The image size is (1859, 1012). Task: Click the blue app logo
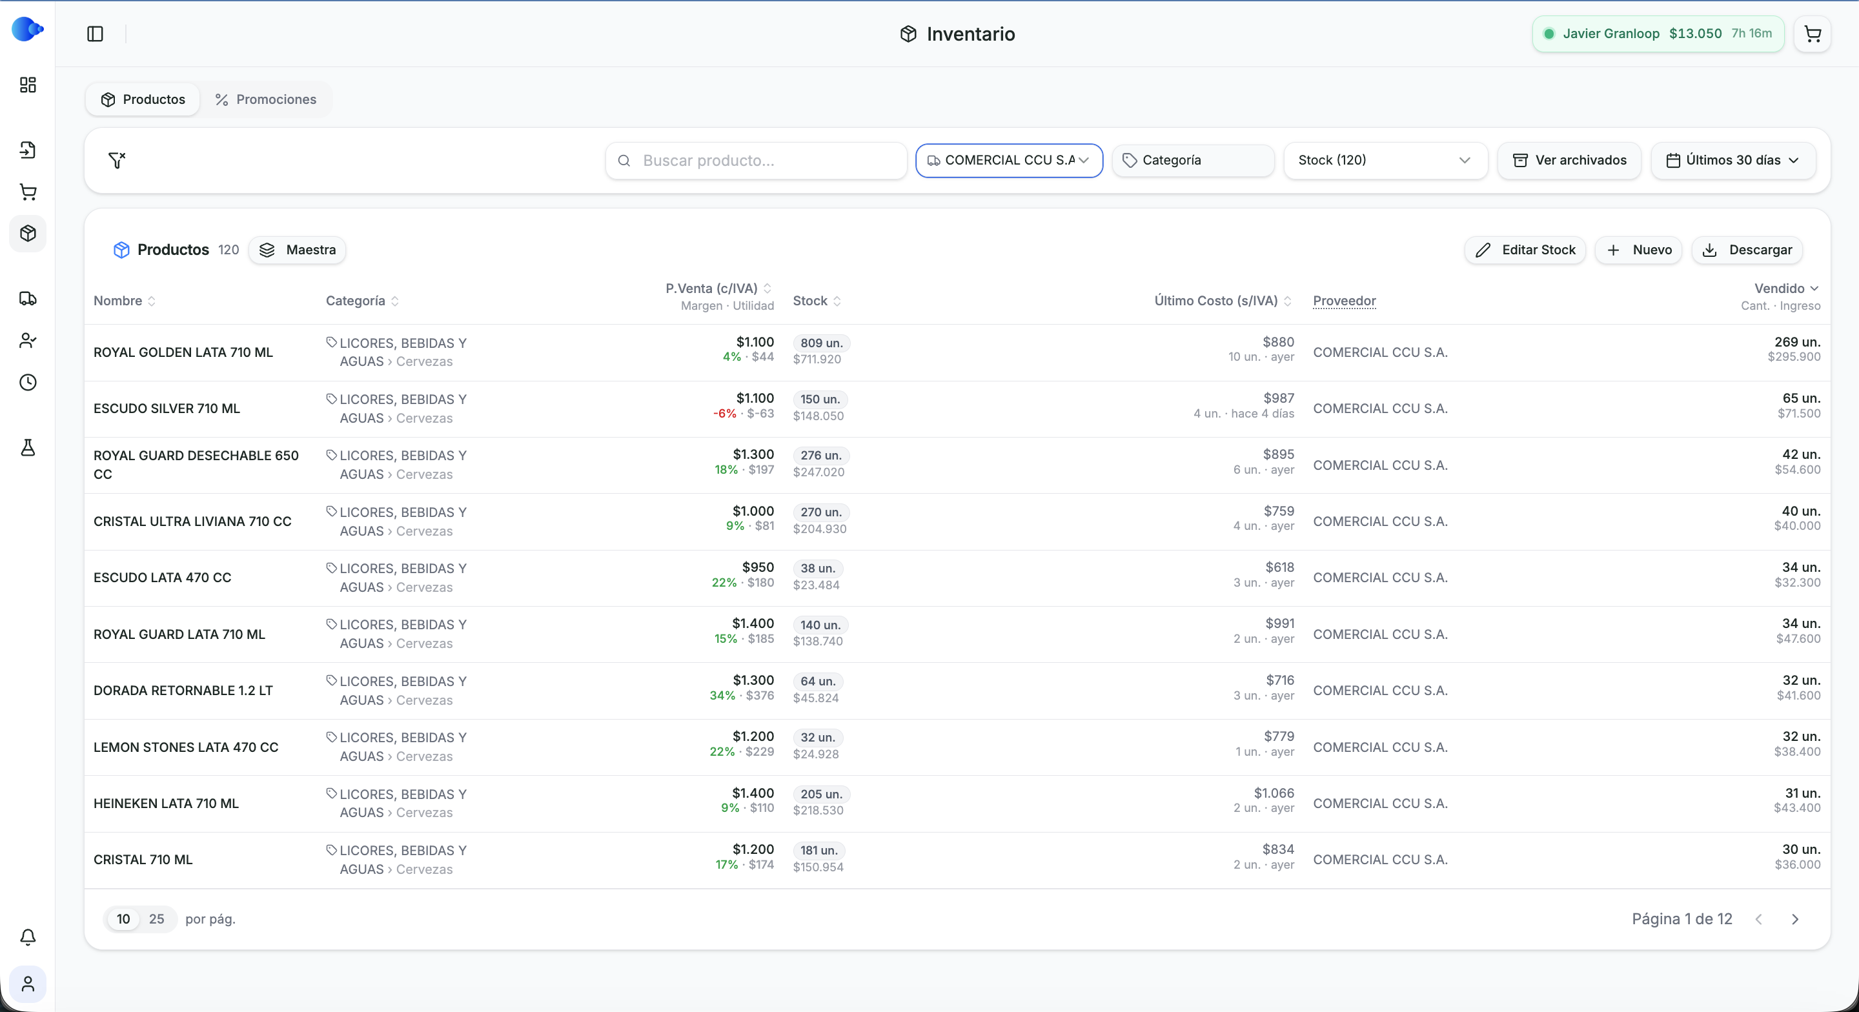tap(27, 30)
